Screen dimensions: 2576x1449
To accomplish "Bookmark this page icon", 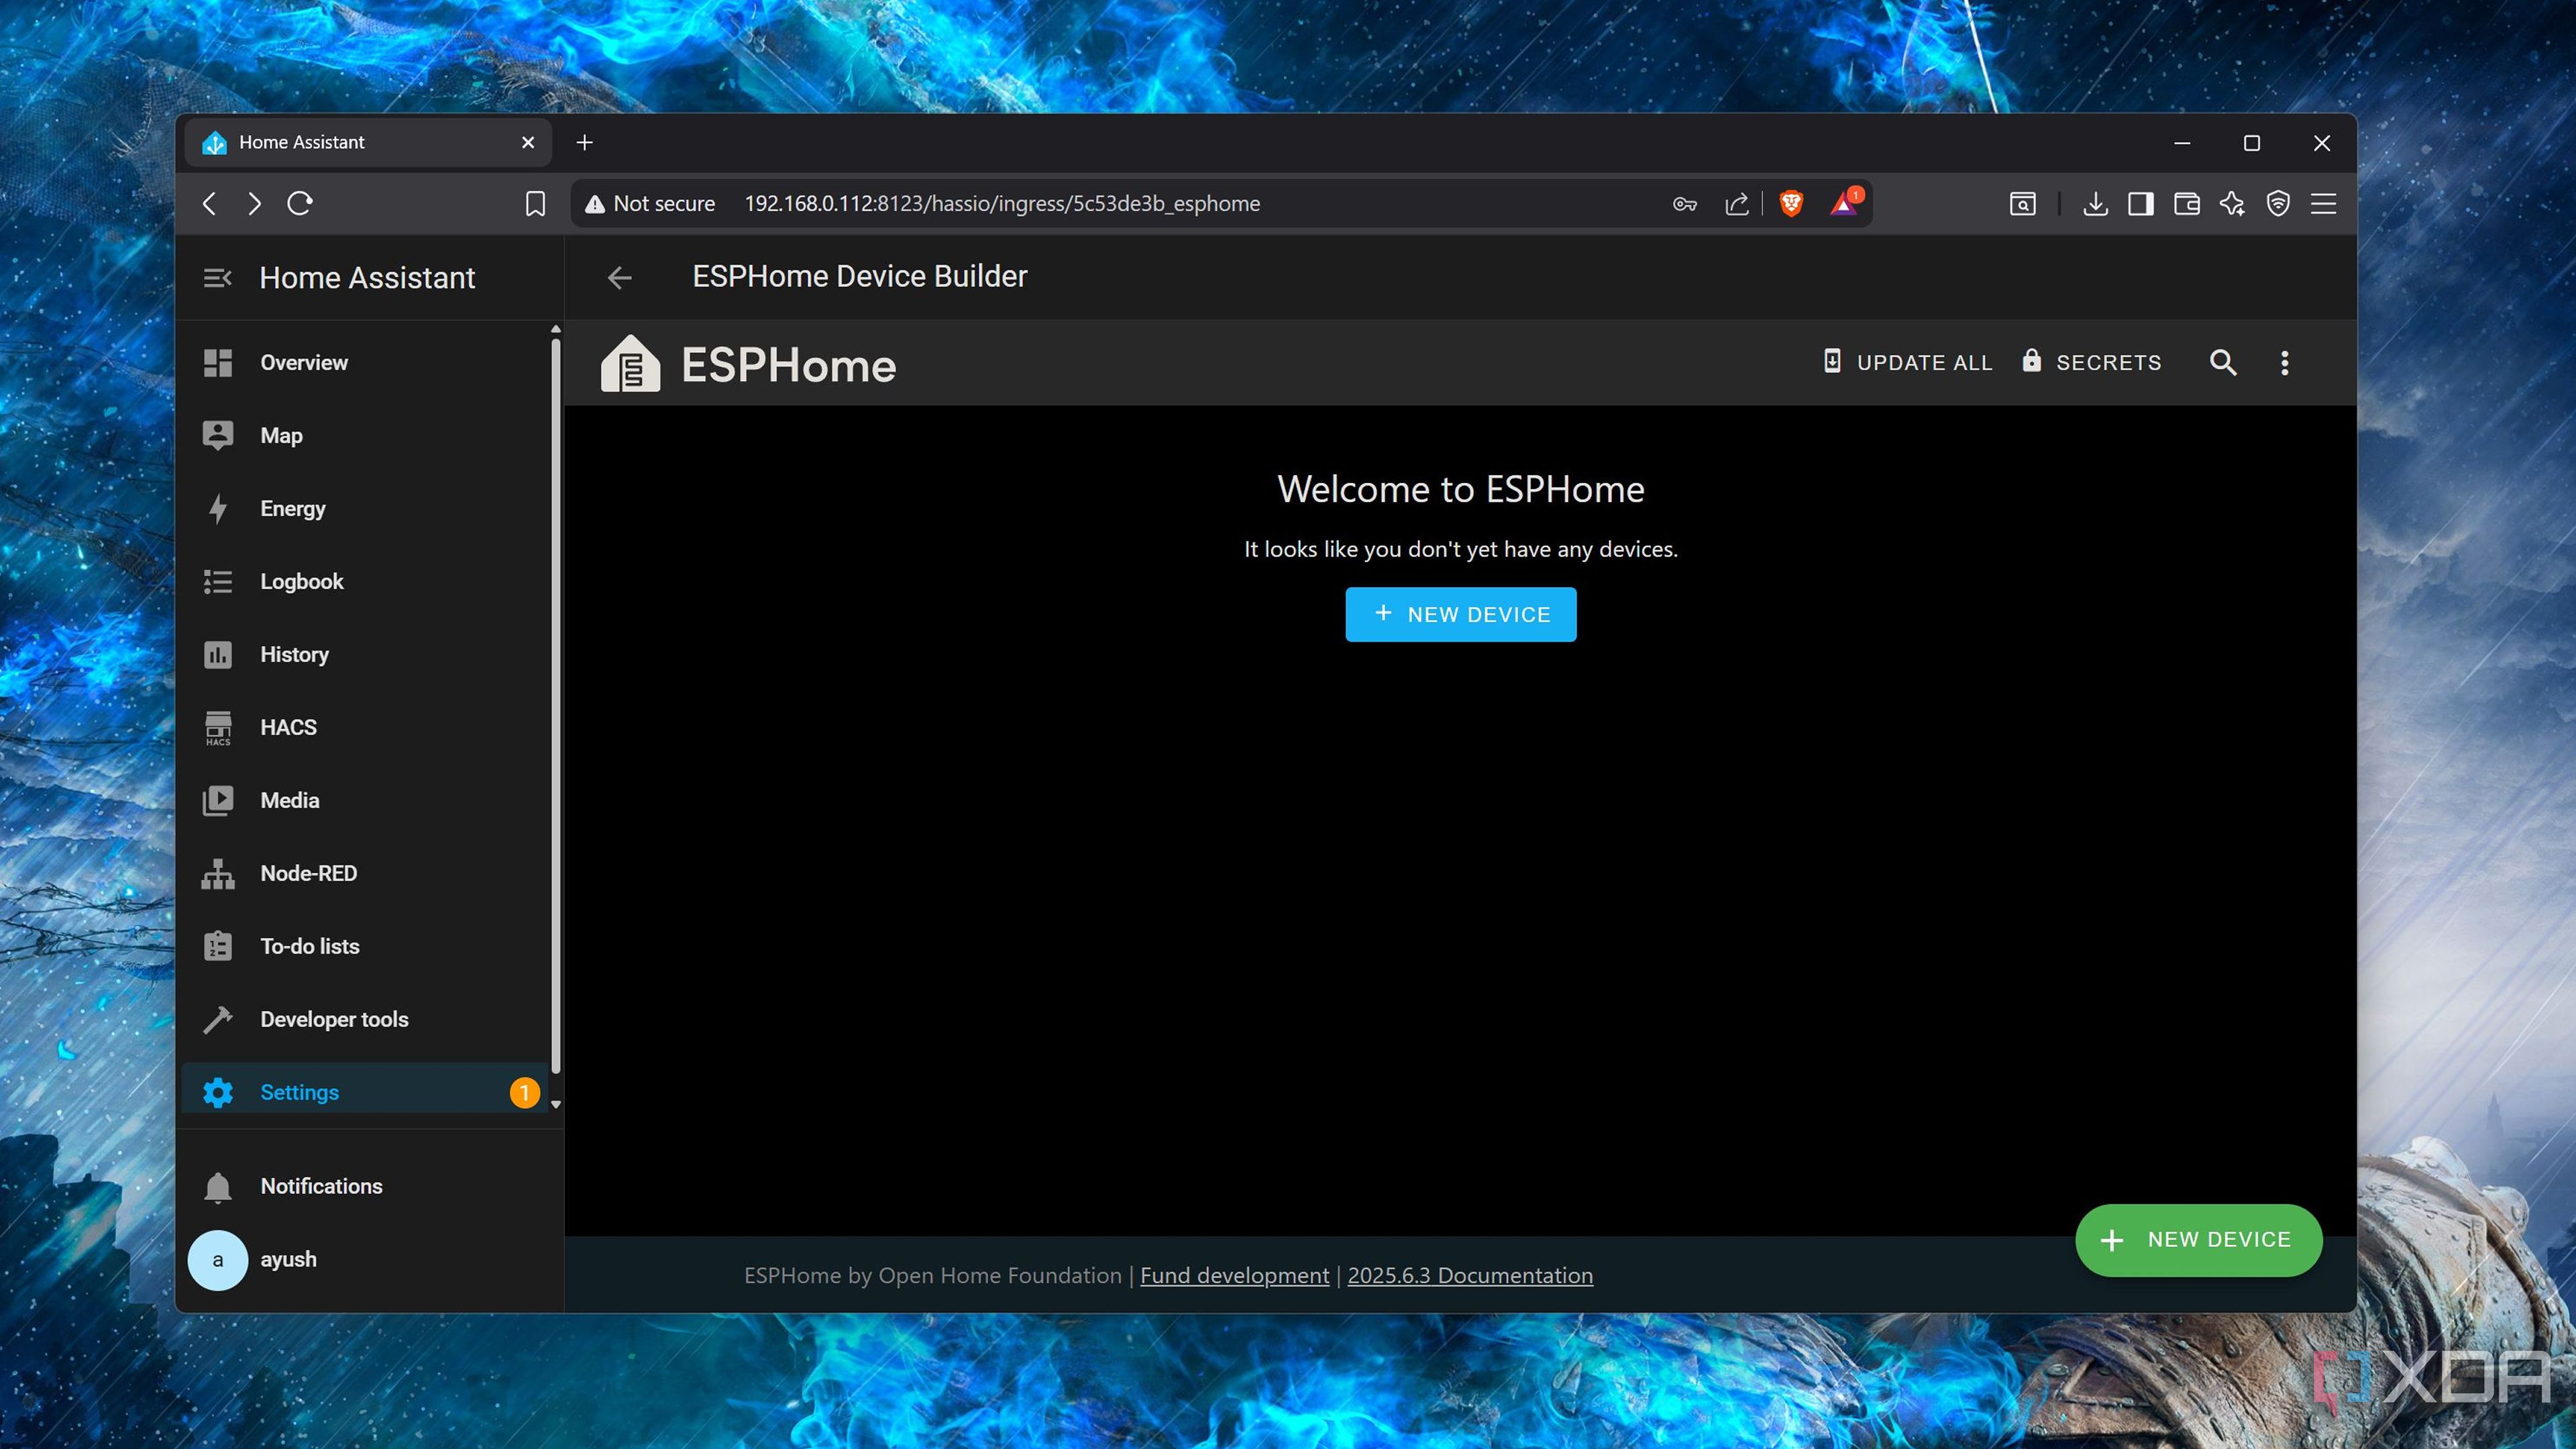I will click(x=535, y=204).
